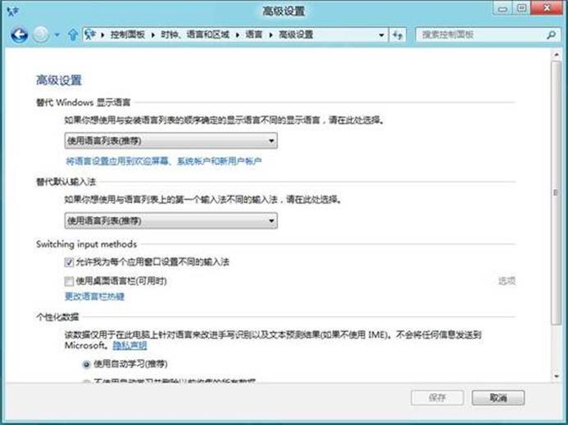Go back with the Back arrow button
The height and width of the screenshot is (425, 568).
(19, 34)
